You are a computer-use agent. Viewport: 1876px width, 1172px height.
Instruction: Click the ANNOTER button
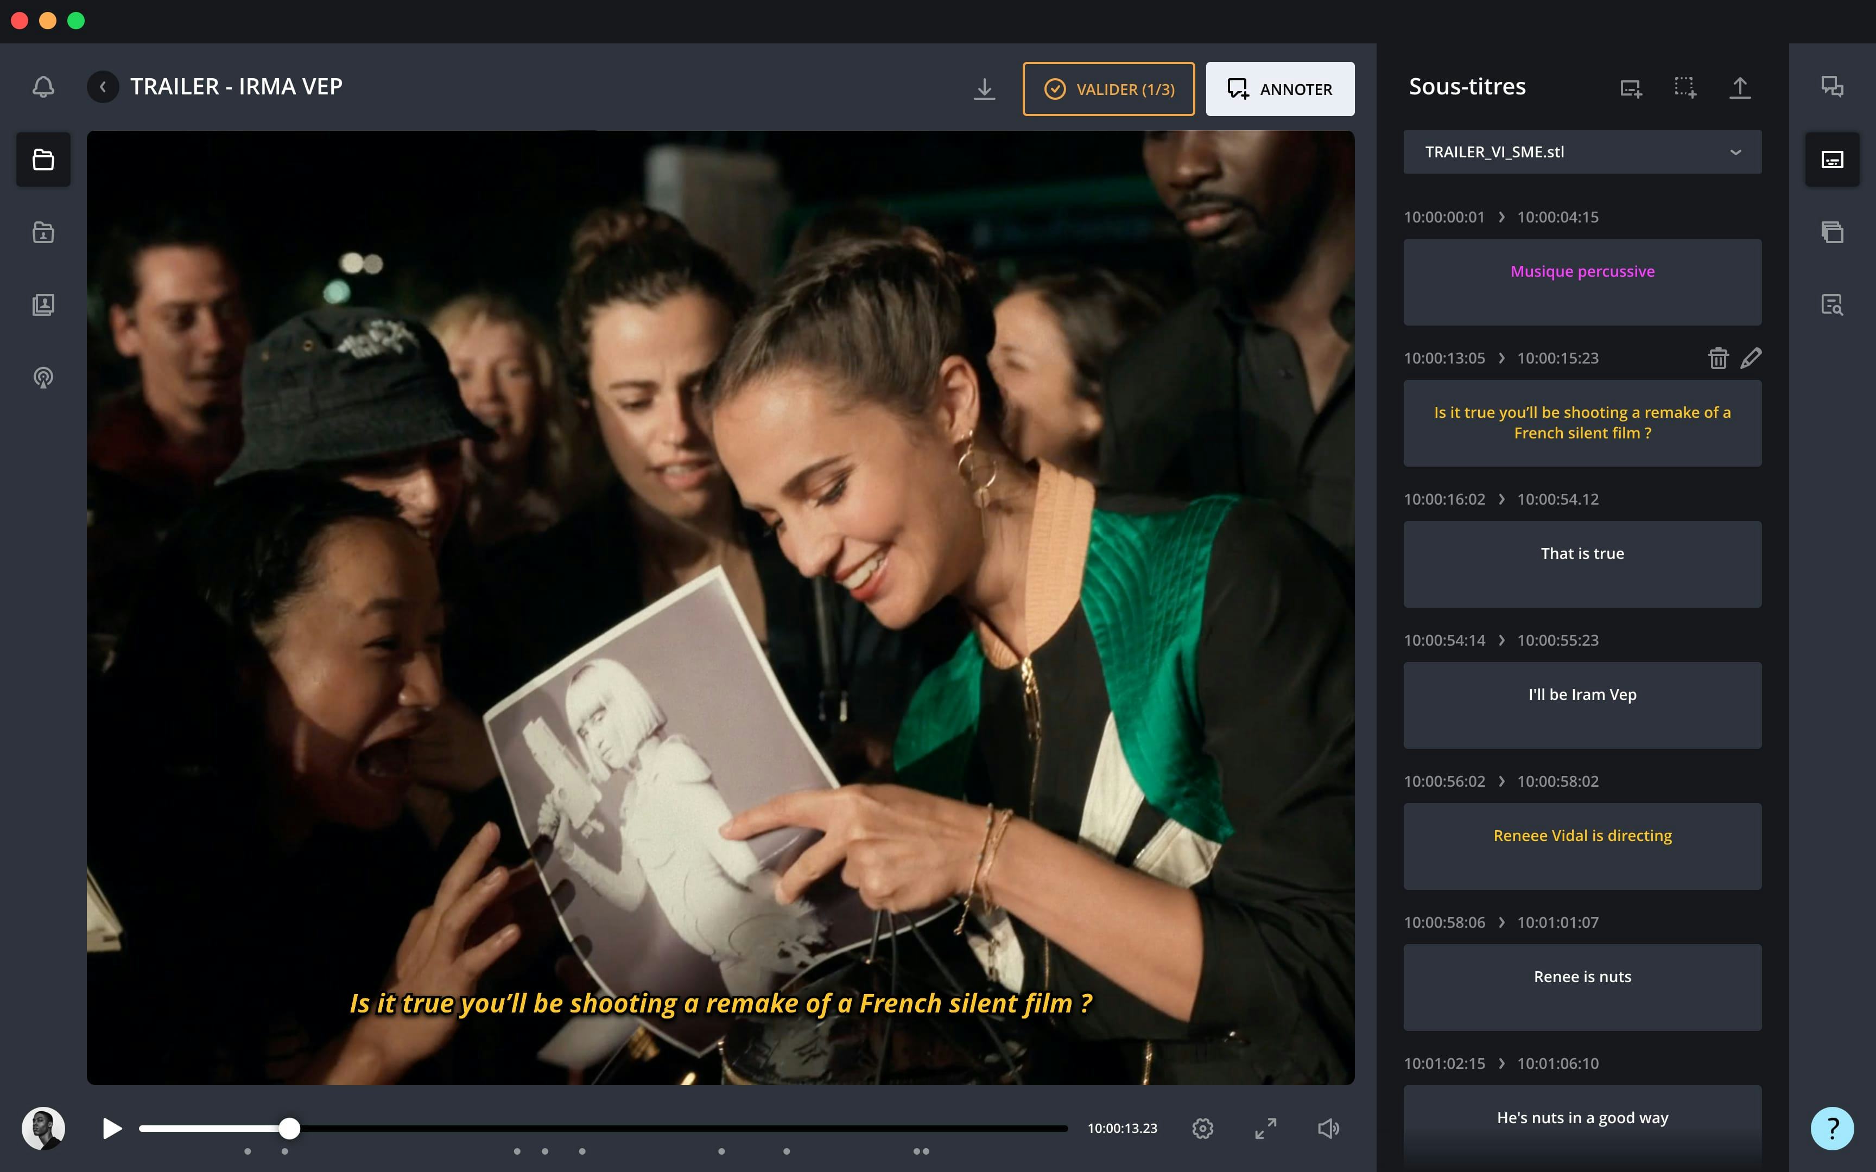click(1280, 89)
